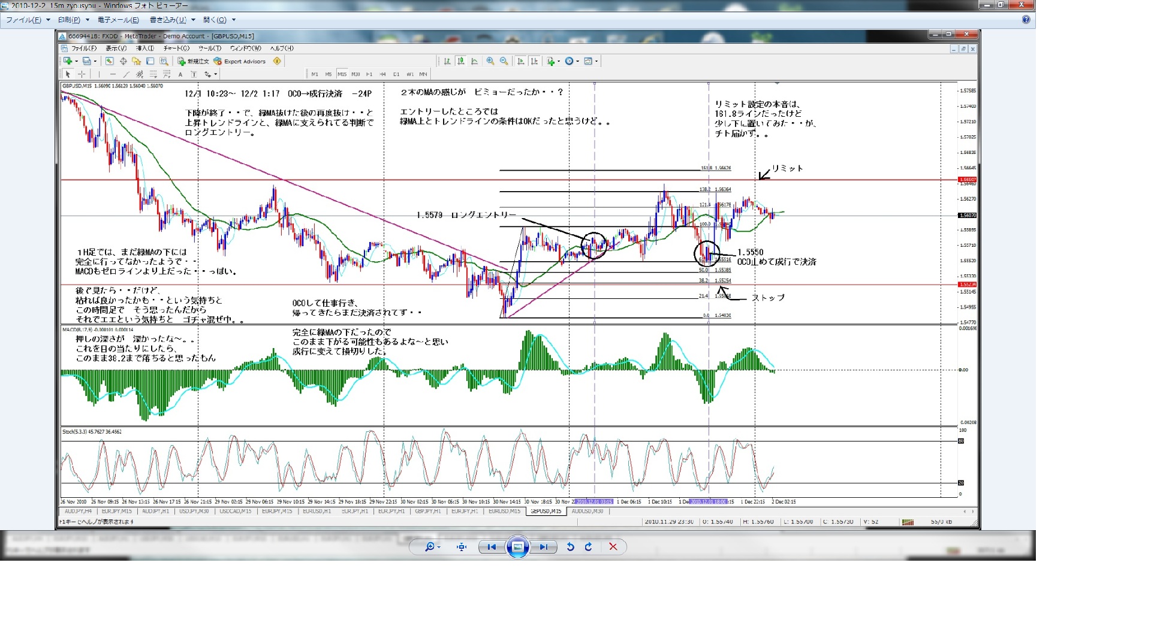This screenshot has width=1151, height=623.
Task: Select the text A tool
Action: [x=180, y=74]
